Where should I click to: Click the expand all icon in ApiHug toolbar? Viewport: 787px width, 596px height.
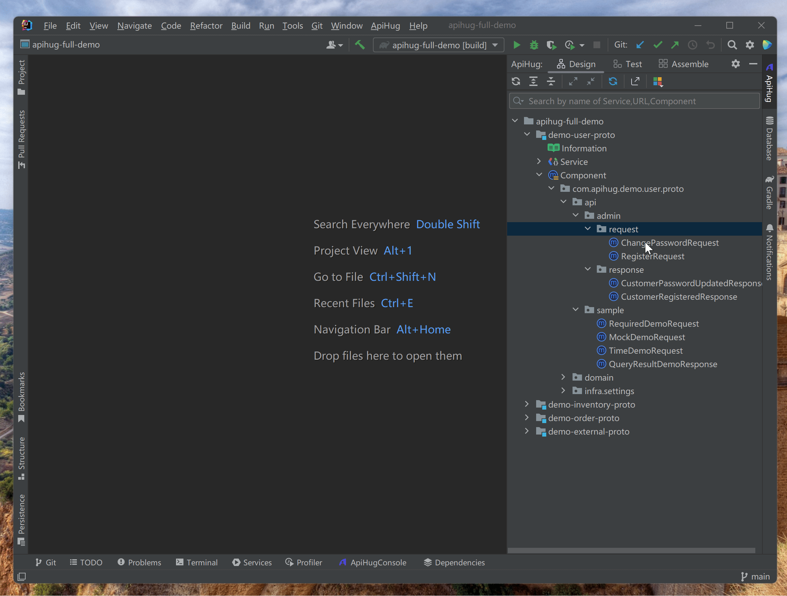(533, 81)
